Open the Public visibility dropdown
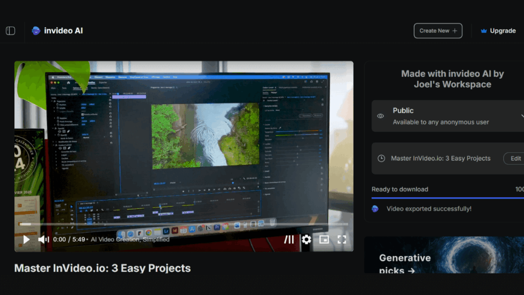 (448, 116)
